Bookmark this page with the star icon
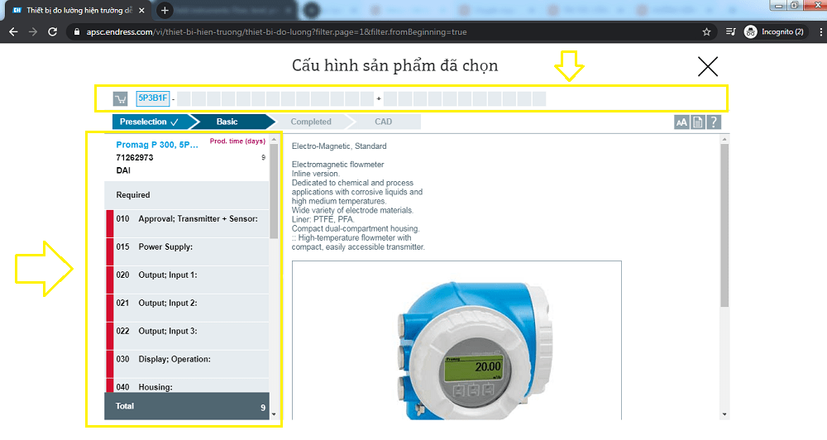Image resolution: width=827 pixels, height=440 pixels. coord(707,32)
